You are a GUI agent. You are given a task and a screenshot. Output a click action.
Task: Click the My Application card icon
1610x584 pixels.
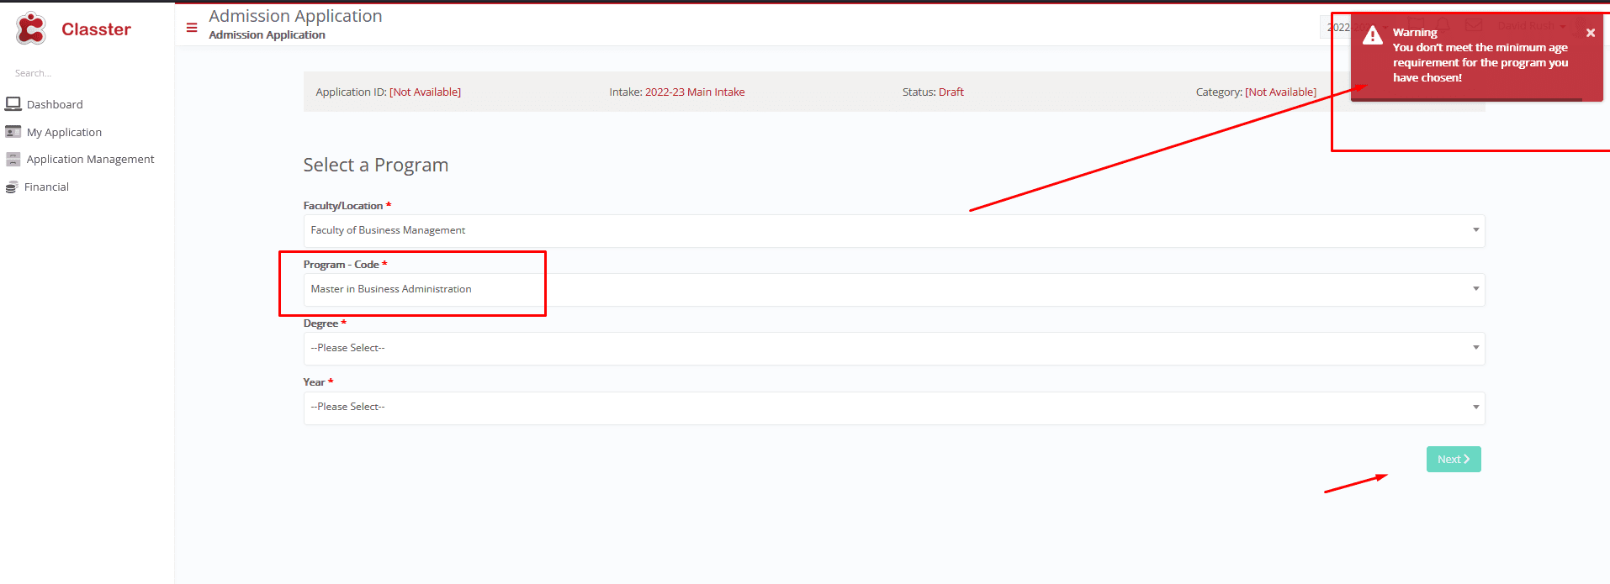[x=13, y=132]
